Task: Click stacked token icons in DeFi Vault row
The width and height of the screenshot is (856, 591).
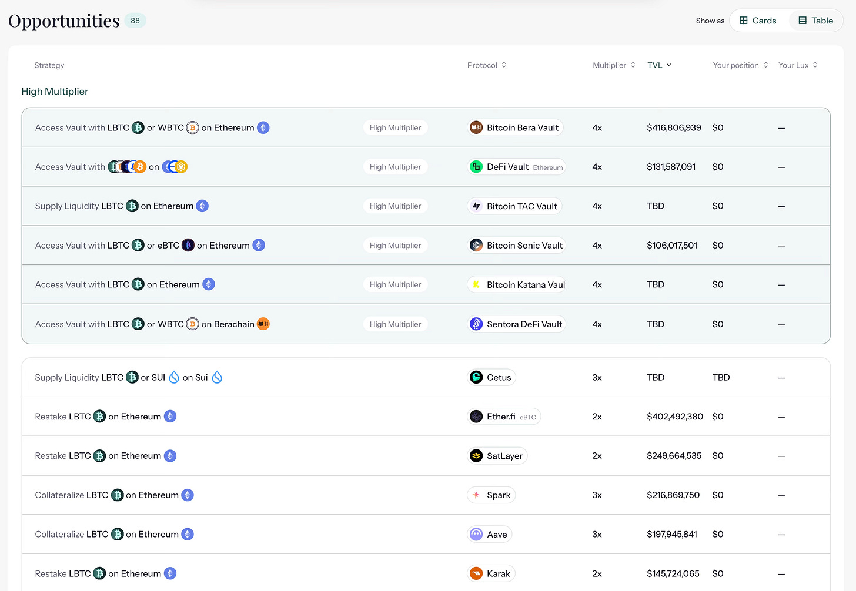Action: [x=127, y=167]
